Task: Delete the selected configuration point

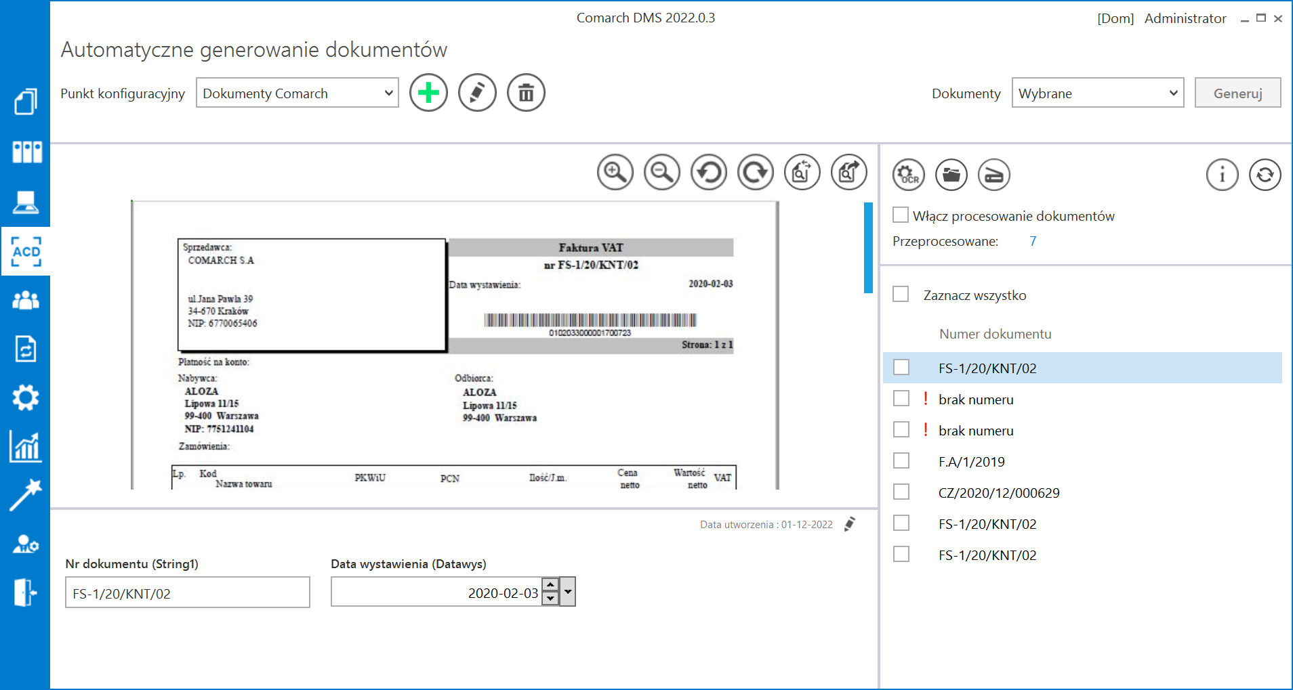Action: click(x=526, y=93)
